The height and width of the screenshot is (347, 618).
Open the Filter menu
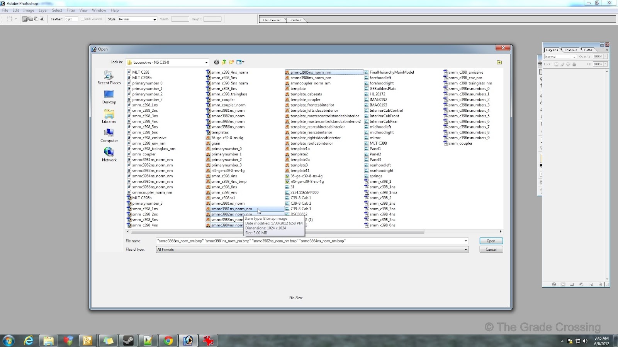[x=71, y=10]
